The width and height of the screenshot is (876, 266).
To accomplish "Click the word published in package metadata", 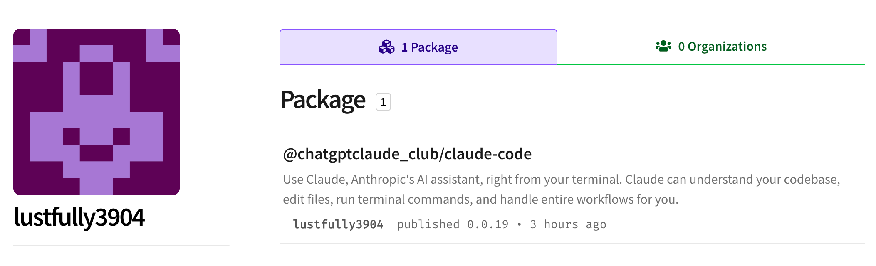I will click(x=428, y=224).
